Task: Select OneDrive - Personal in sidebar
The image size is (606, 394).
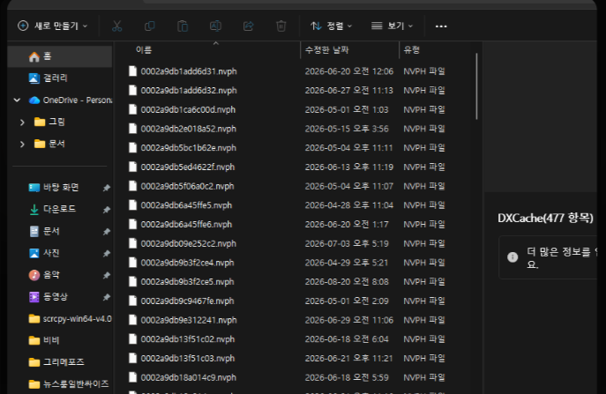Action: pos(70,100)
